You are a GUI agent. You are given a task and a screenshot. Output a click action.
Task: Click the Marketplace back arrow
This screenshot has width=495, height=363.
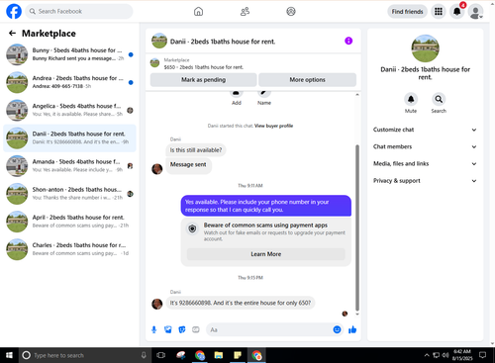[12, 33]
